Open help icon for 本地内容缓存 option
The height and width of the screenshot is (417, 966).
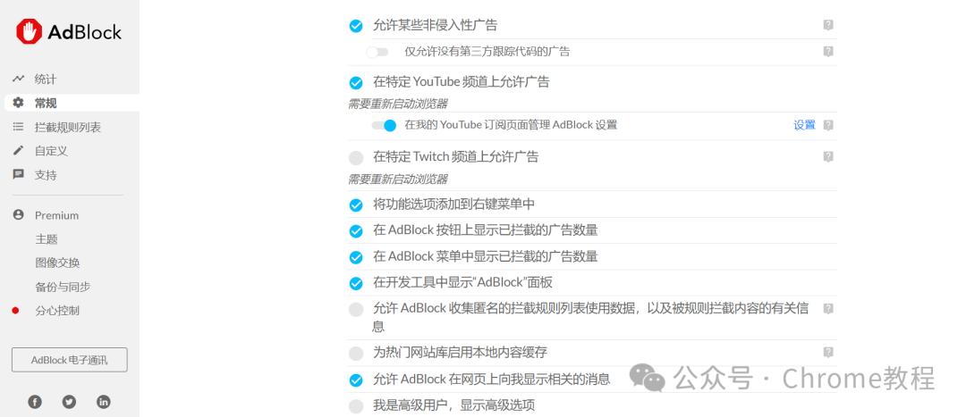click(828, 353)
